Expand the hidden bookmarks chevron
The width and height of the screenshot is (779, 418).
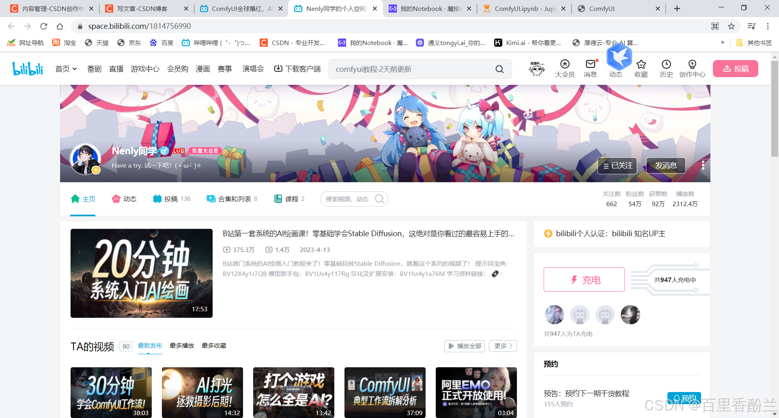pos(723,43)
